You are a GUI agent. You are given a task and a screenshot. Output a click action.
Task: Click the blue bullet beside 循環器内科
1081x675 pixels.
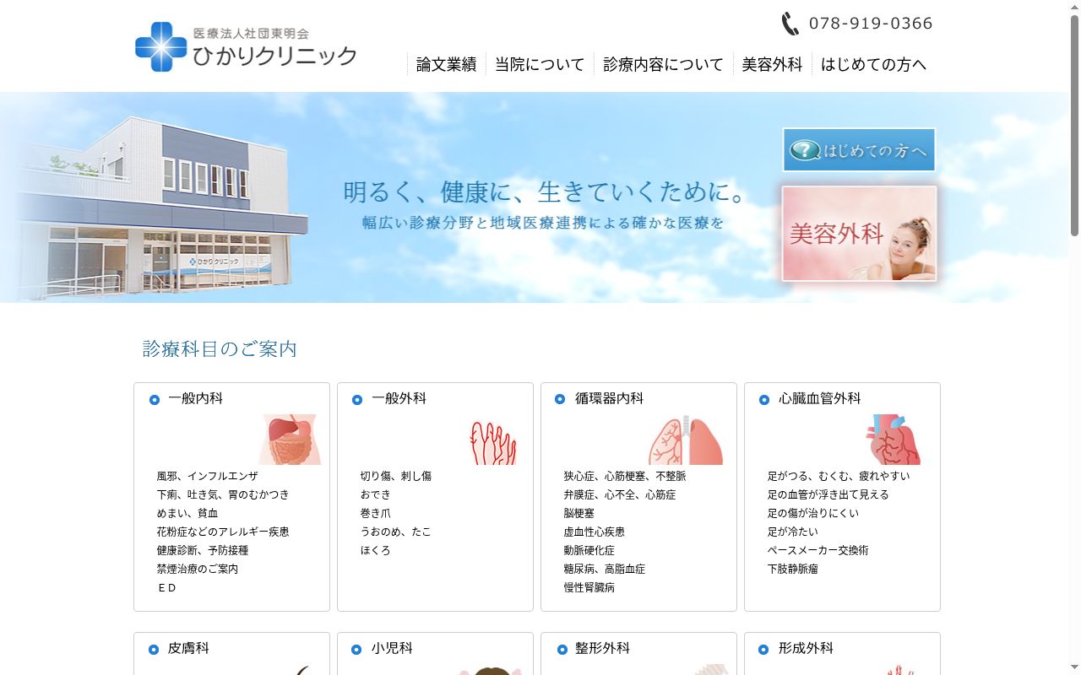click(x=560, y=399)
